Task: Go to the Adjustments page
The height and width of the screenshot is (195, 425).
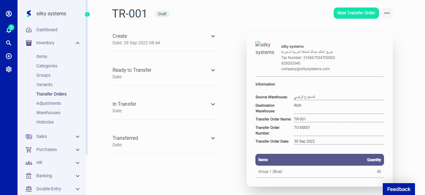Action: (49, 103)
